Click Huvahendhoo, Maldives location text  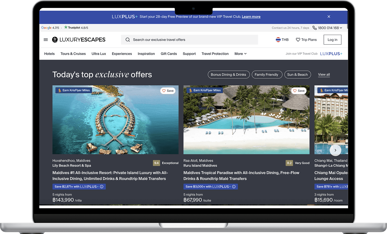[71, 161]
